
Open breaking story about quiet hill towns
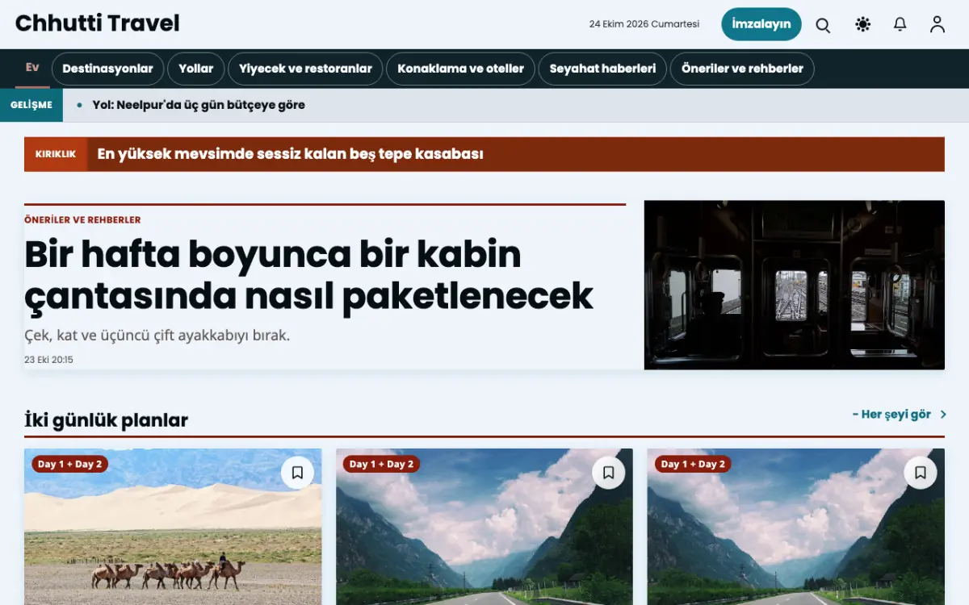(x=290, y=154)
